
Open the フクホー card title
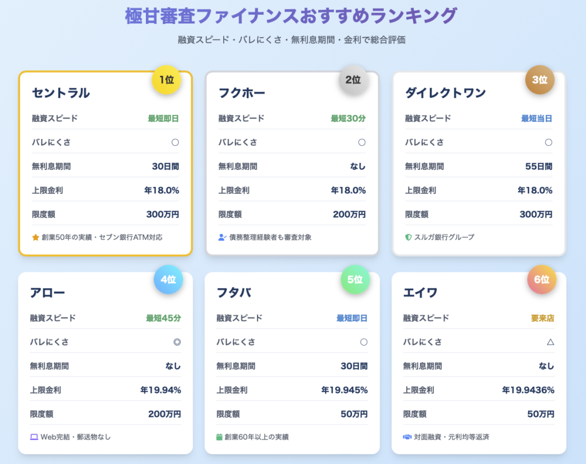pos(241,93)
